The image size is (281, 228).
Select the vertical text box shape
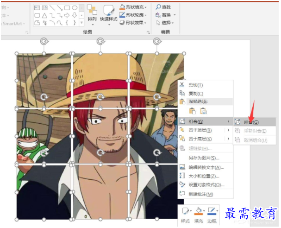pos(44,8)
